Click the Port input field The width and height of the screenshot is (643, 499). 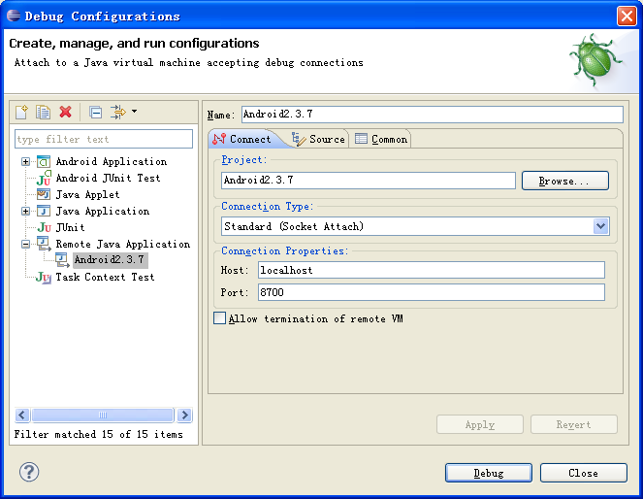click(430, 292)
